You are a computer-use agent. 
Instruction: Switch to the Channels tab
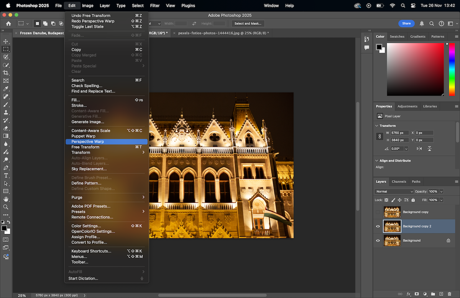coord(399,181)
